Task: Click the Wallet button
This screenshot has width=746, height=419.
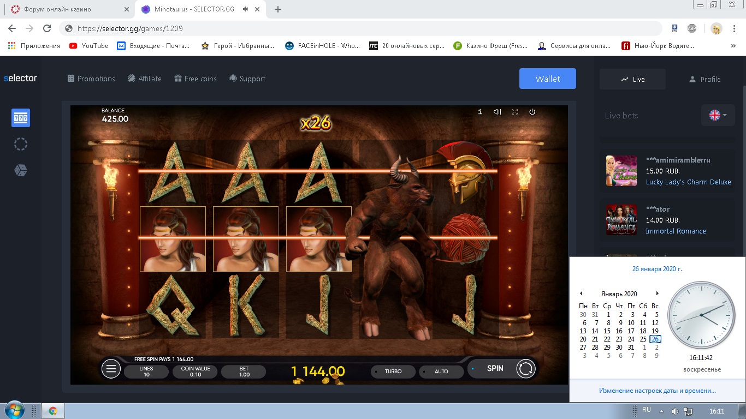Action: click(547, 79)
